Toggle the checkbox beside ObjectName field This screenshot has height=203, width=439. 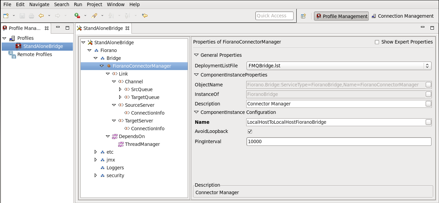click(428, 85)
